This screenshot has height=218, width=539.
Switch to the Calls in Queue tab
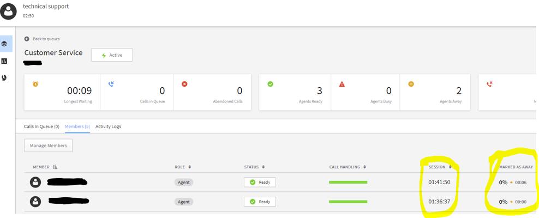(x=41, y=126)
